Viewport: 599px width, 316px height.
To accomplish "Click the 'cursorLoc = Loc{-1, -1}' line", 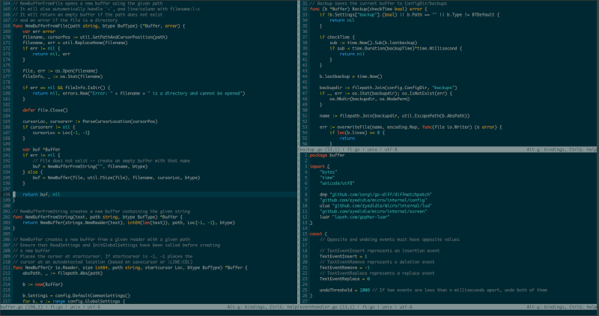I will [x=61, y=133].
